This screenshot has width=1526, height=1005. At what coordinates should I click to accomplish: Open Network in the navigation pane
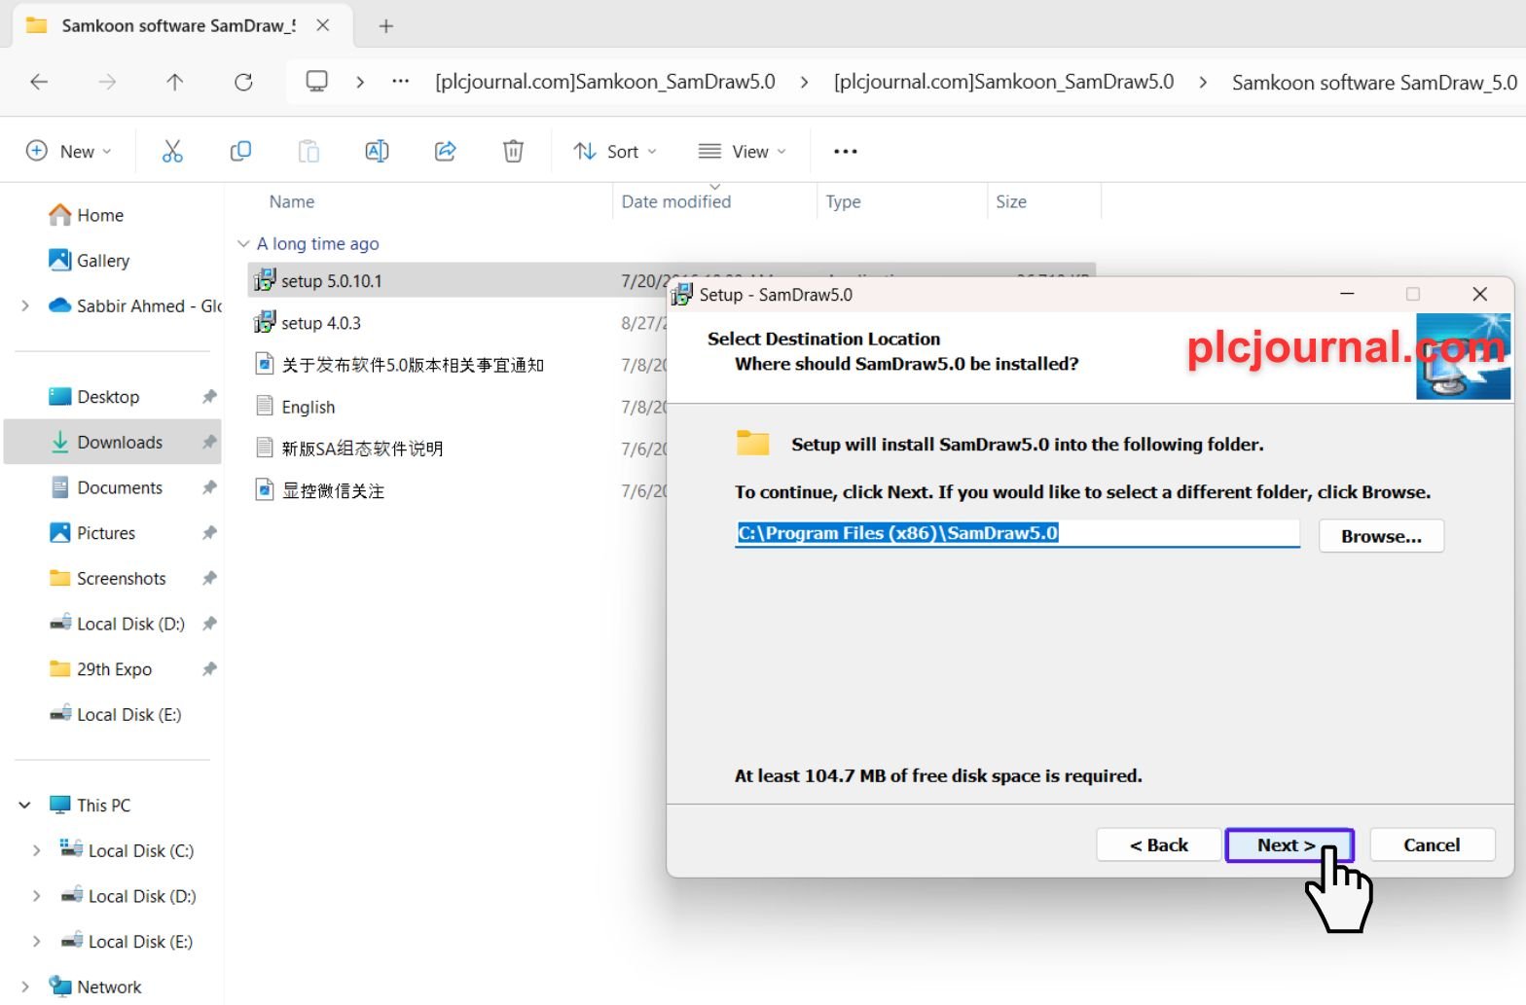(x=95, y=987)
